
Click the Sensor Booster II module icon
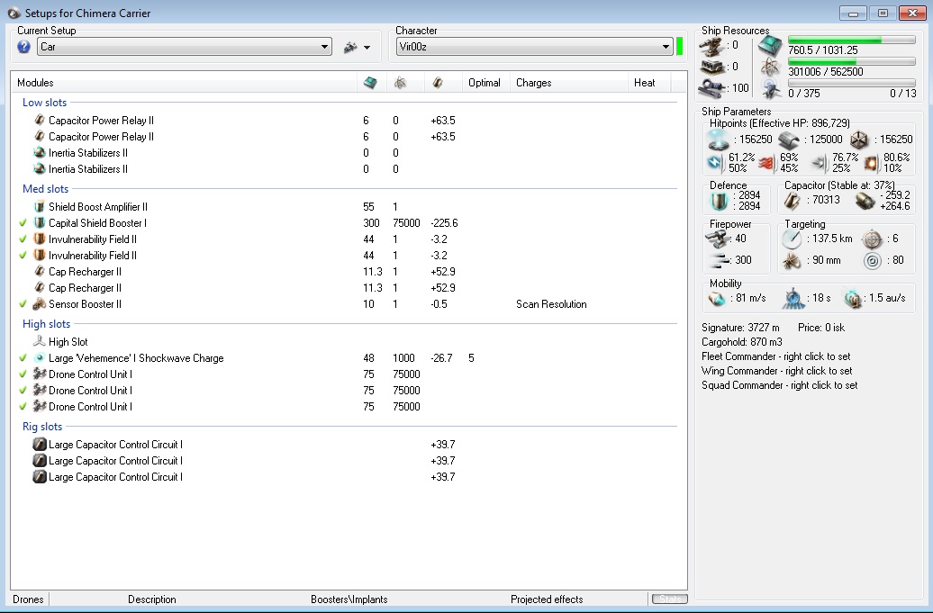click(40, 304)
